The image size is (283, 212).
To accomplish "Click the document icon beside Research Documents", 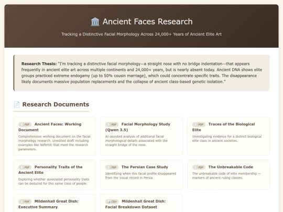I will [x=17, y=104].
